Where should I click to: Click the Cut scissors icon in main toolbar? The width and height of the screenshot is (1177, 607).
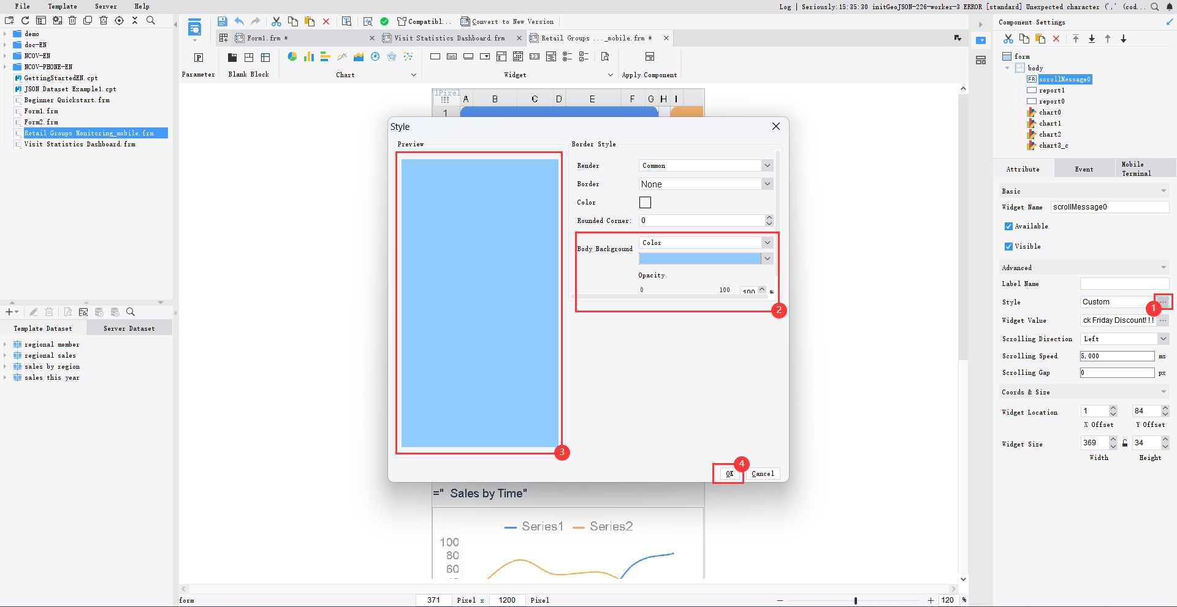point(276,21)
